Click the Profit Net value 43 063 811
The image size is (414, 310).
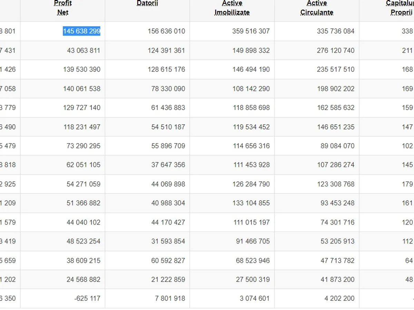[x=83, y=51]
